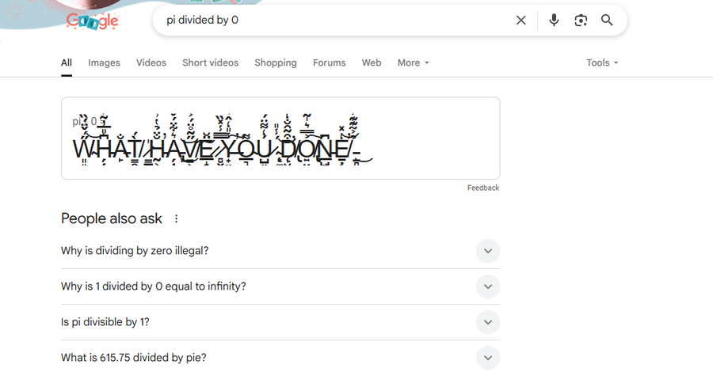Expand "Is pi divisible by 1?" question
The width and height of the screenshot is (713, 372).
point(488,322)
